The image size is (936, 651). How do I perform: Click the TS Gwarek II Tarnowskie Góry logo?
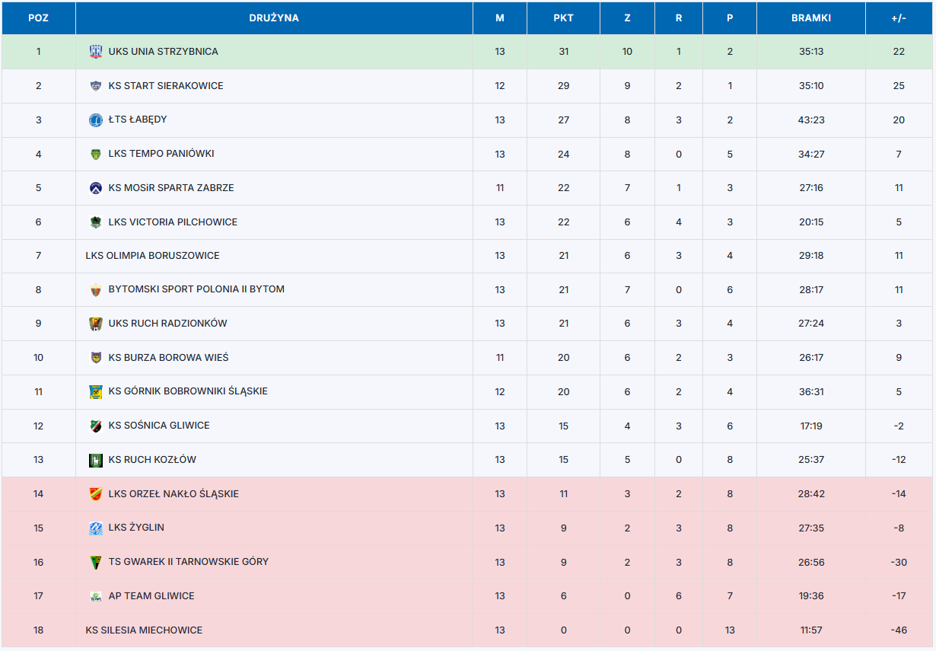tap(95, 562)
